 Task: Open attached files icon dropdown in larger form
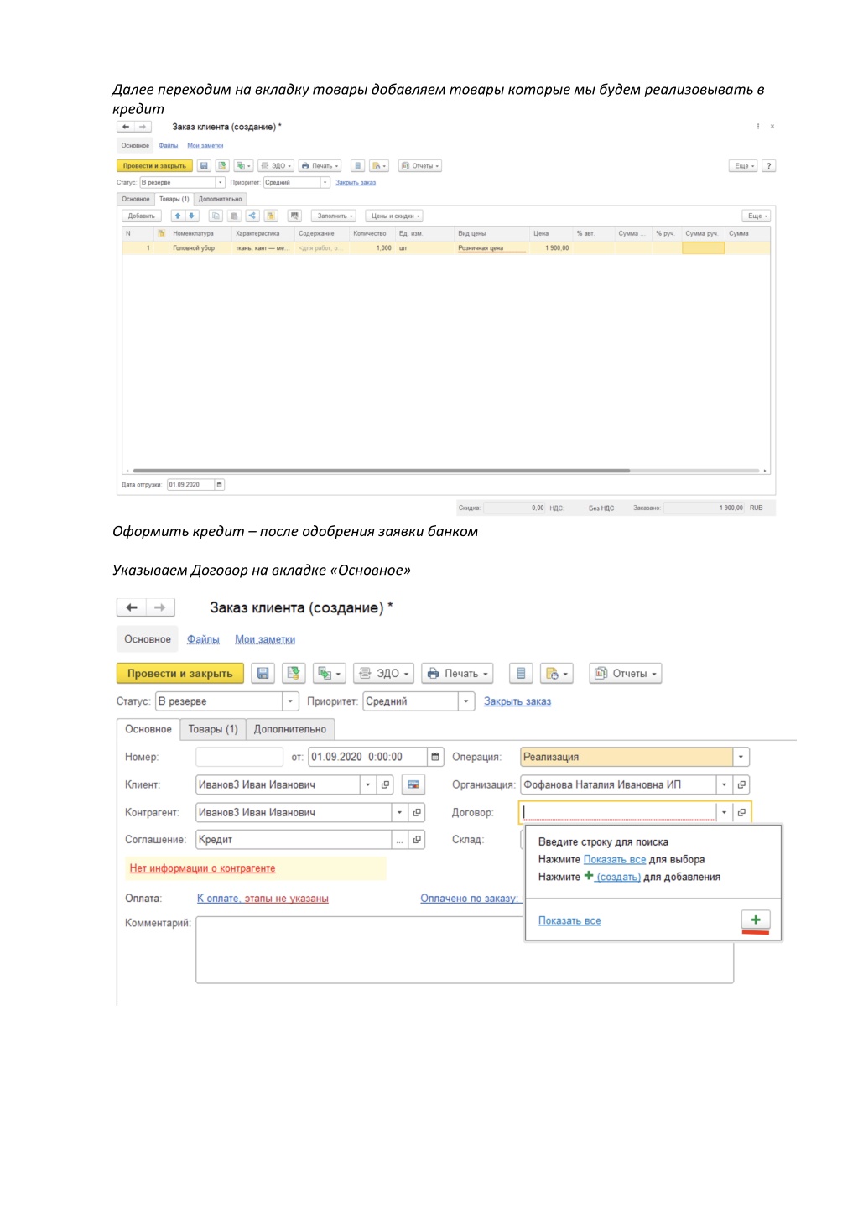coord(557,673)
